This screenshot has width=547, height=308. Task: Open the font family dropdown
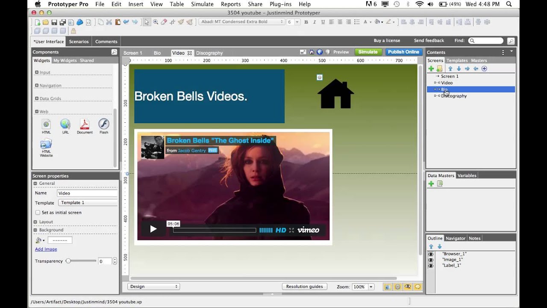pyautogui.click(x=241, y=22)
